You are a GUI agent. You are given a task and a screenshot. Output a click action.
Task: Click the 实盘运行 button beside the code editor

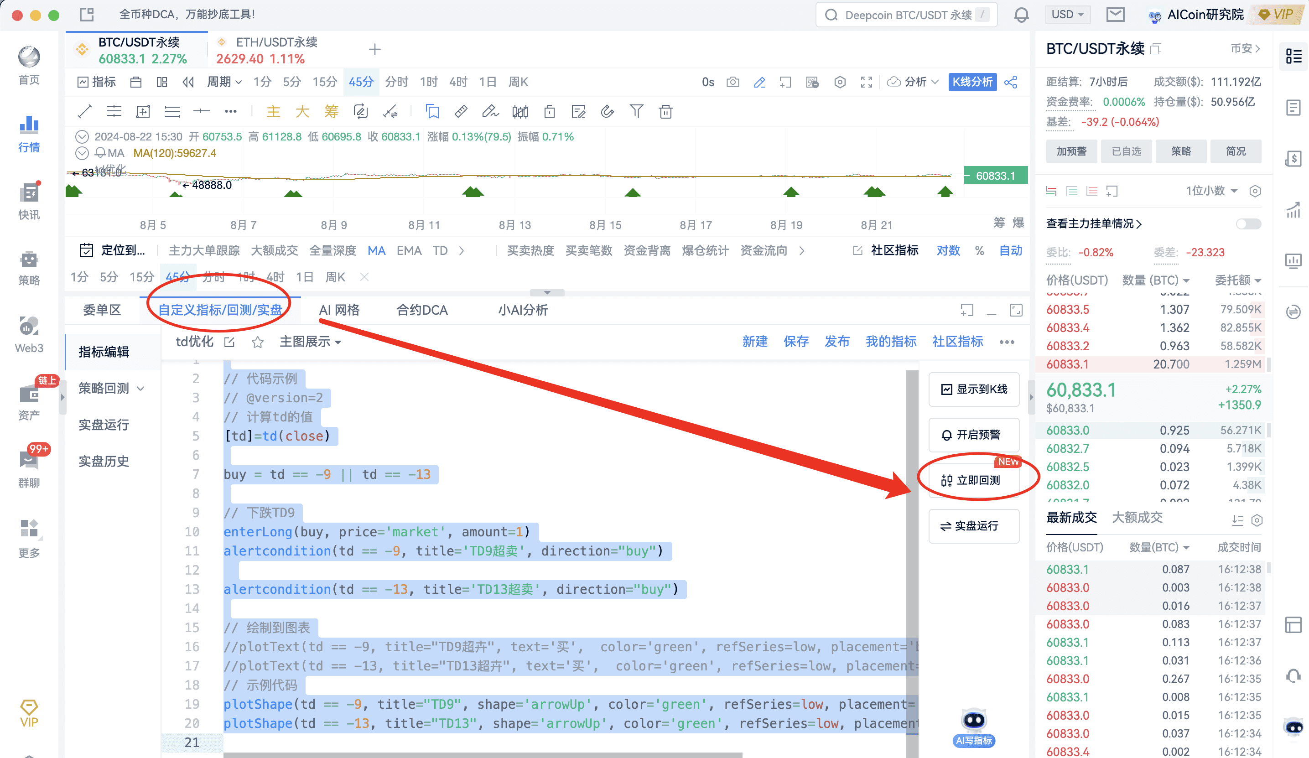(974, 526)
